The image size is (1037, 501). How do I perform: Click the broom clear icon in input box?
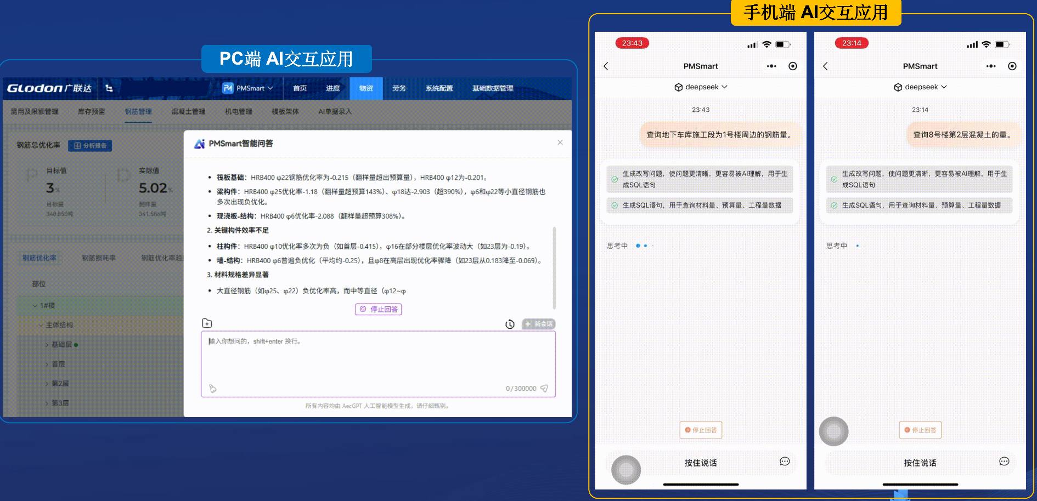[x=213, y=389]
